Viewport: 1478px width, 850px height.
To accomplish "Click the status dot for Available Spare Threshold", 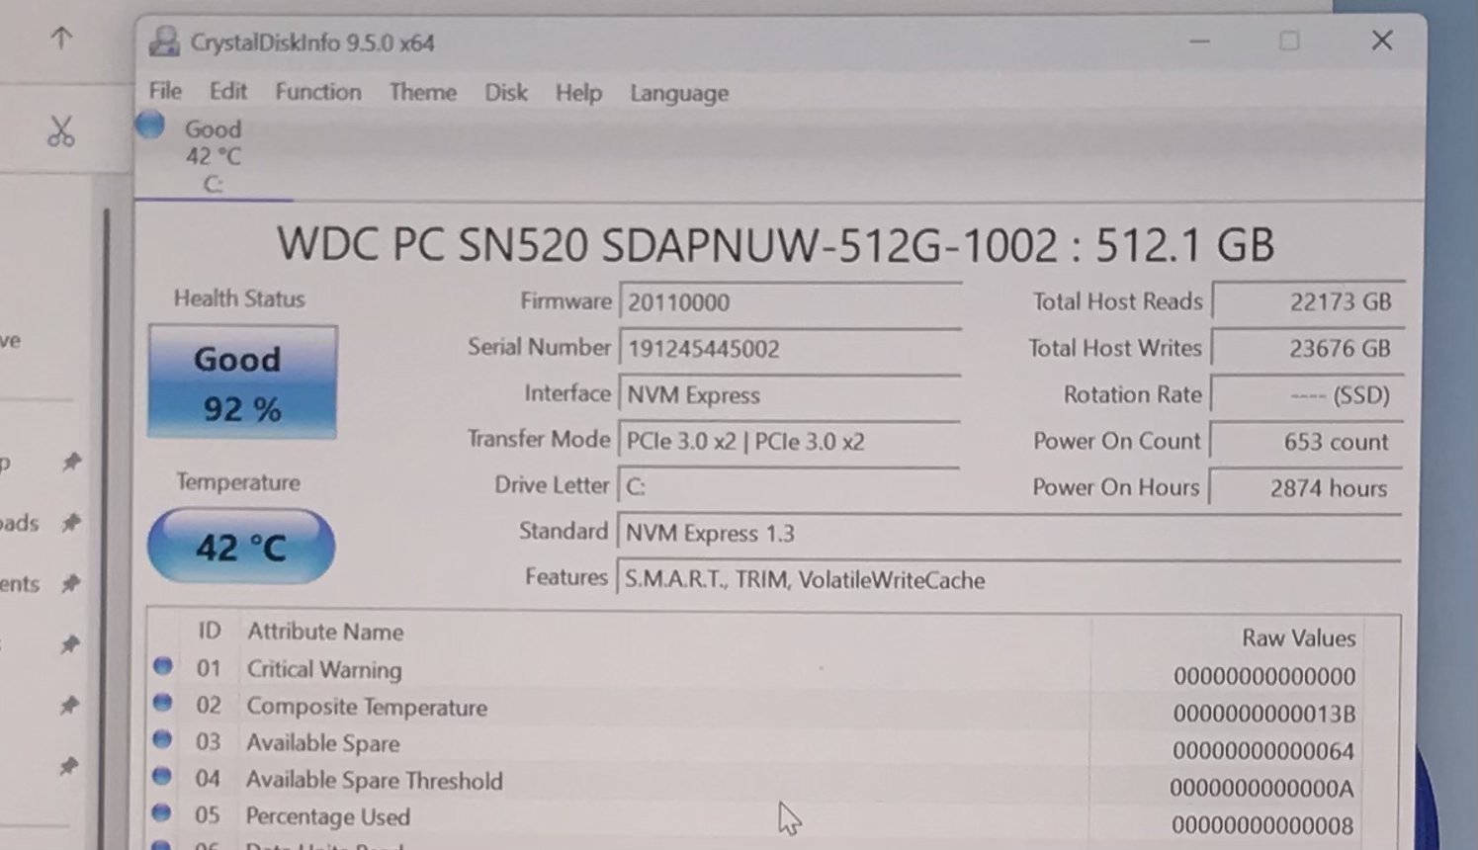I will [163, 776].
